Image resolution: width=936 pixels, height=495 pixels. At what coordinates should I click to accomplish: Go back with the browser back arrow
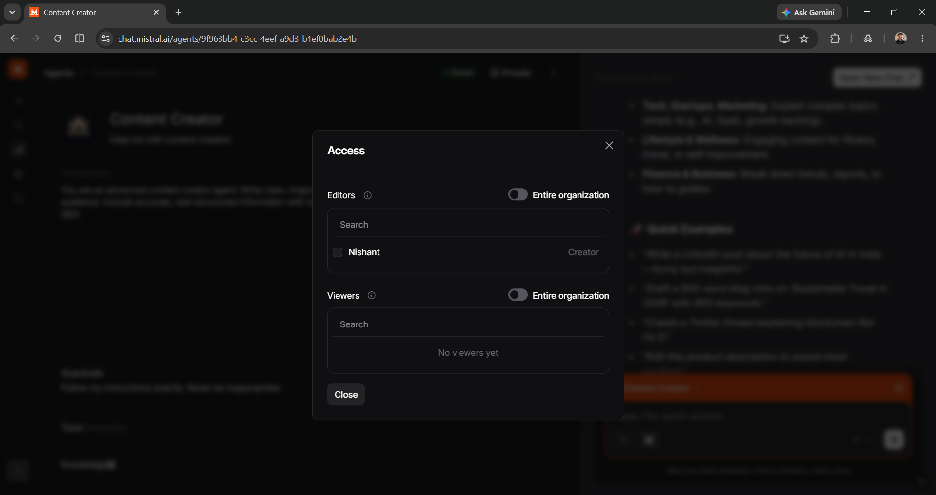click(14, 38)
